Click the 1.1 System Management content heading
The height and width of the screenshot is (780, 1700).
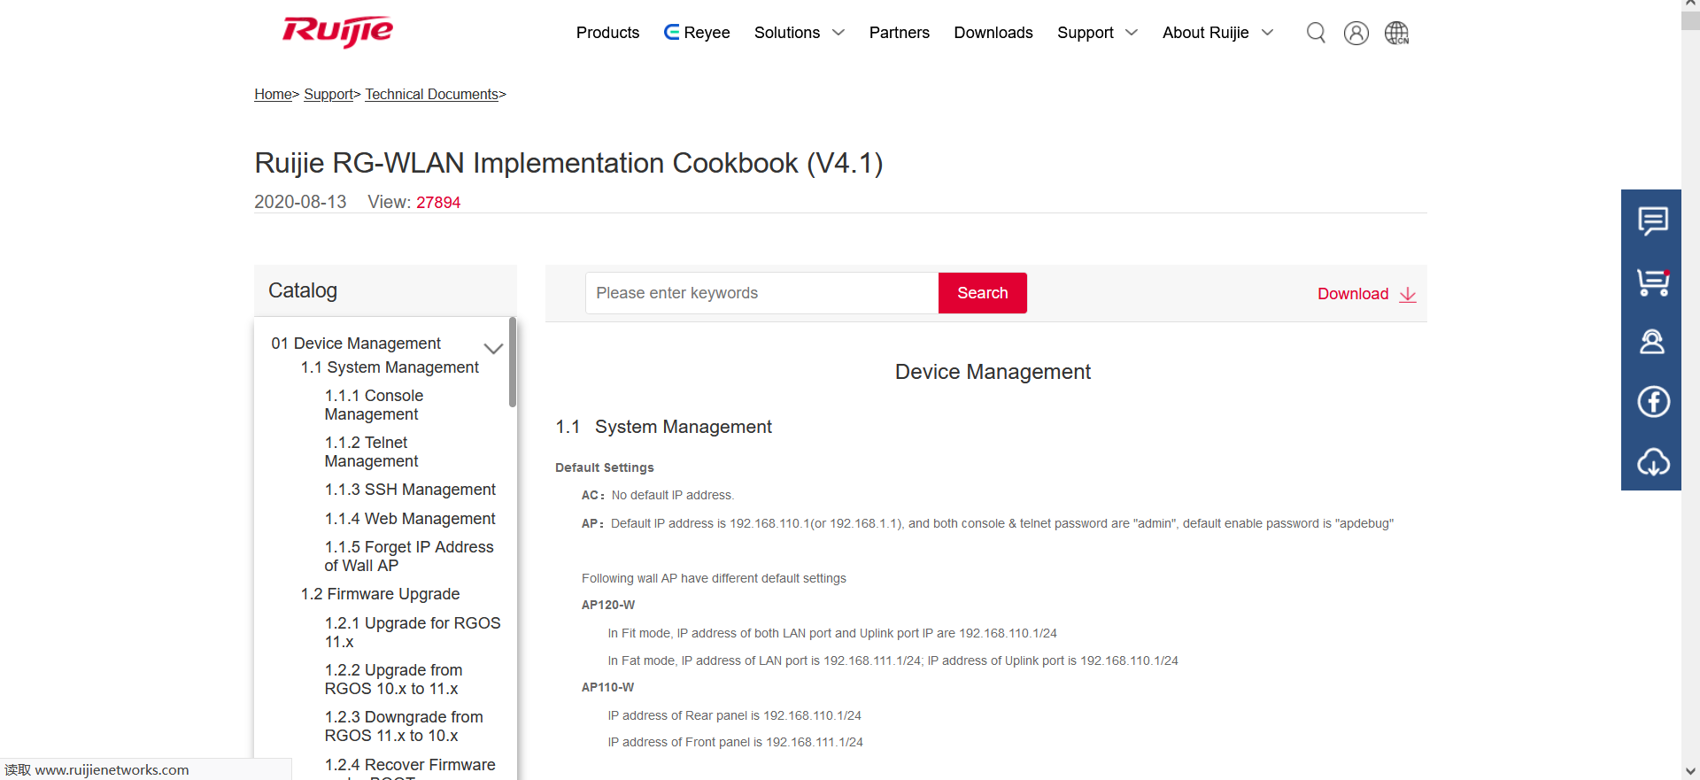click(663, 427)
